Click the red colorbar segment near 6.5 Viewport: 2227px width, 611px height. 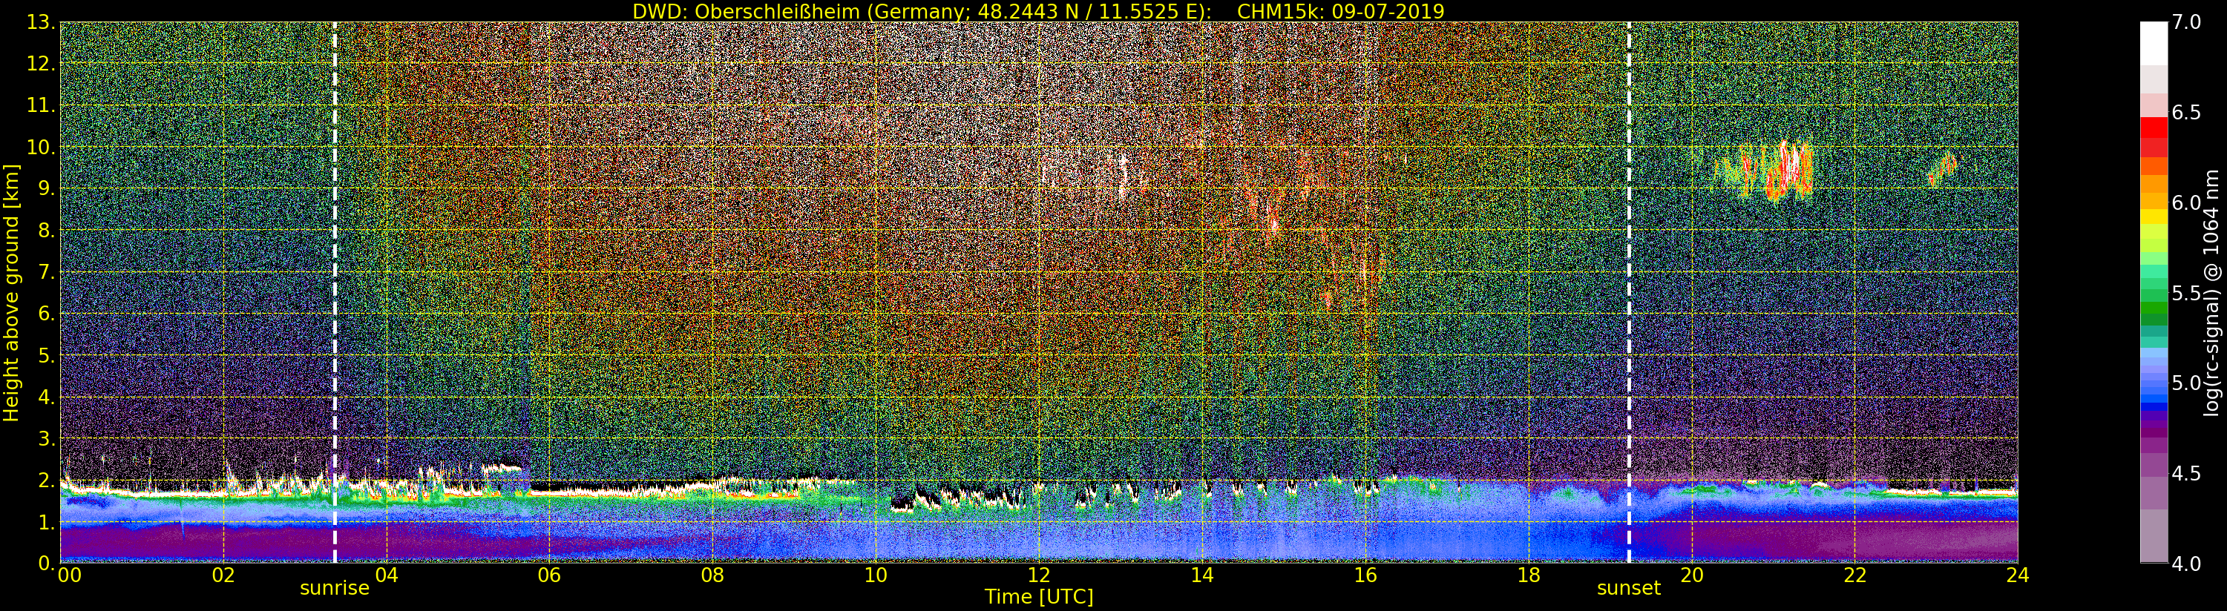(x=2154, y=128)
